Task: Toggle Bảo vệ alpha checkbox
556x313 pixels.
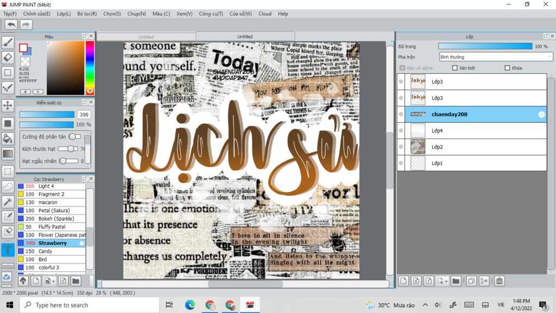Action: point(402,68)
